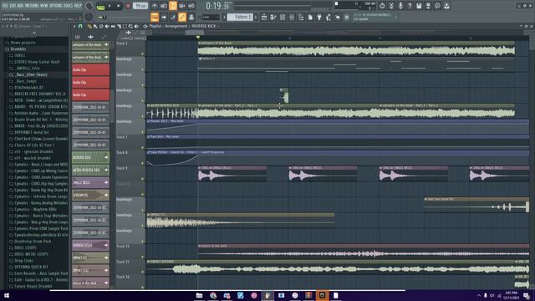The width and height of the screenshot is (535, 301).
Task: Open the EDIT menu
Action: coord(13,6)
